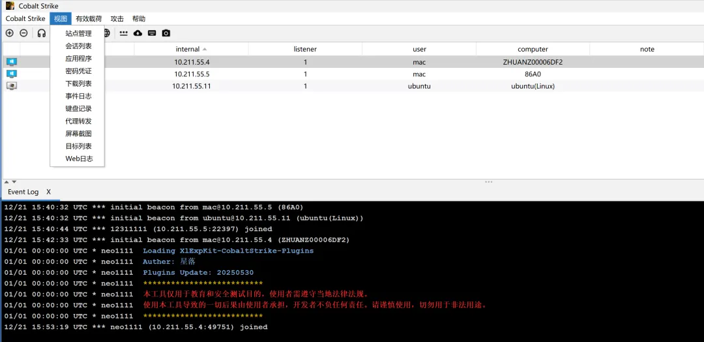Click the Auther: 星落 log line
704x342 pixels.
[169, 262]
